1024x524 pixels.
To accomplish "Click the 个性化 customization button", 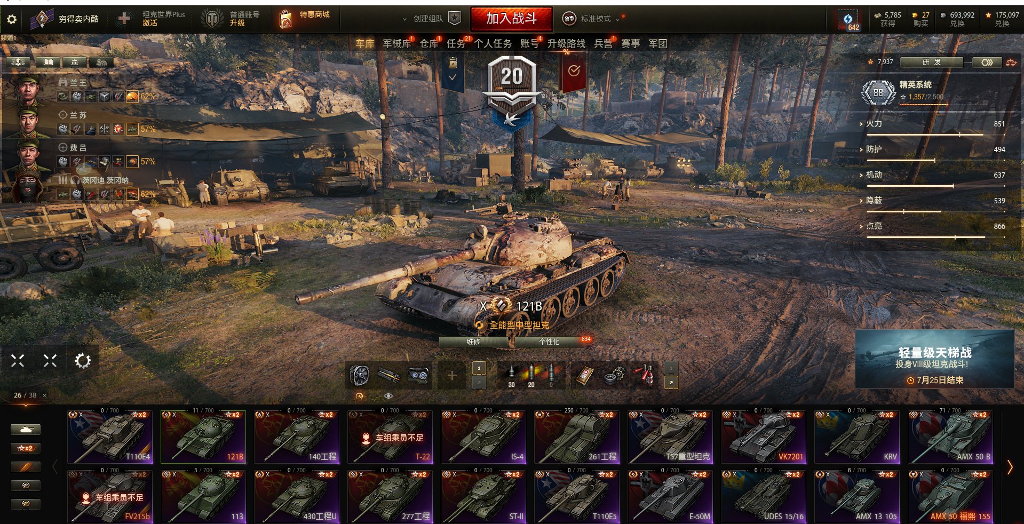I will coord(550,342).
